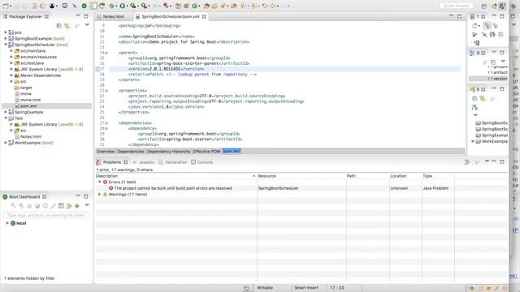Select the pom.xml source tab at bottom

[232, 152]
